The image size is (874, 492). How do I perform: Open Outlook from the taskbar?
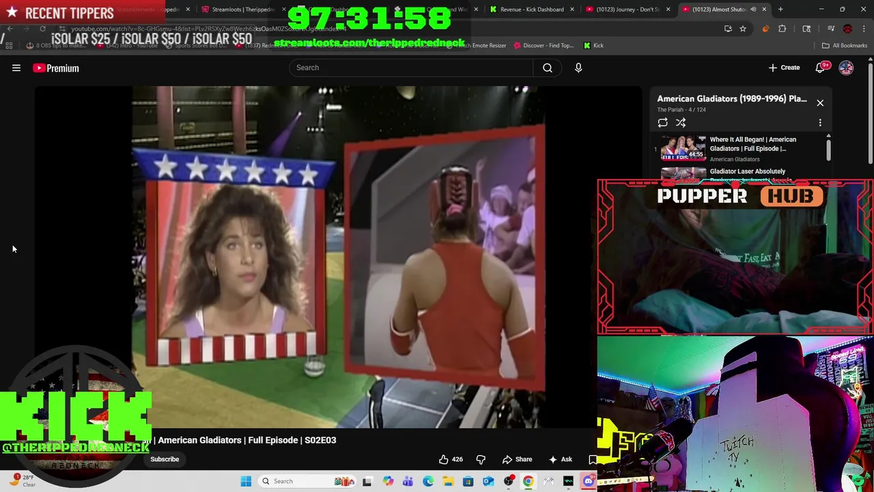pos(488,481)
